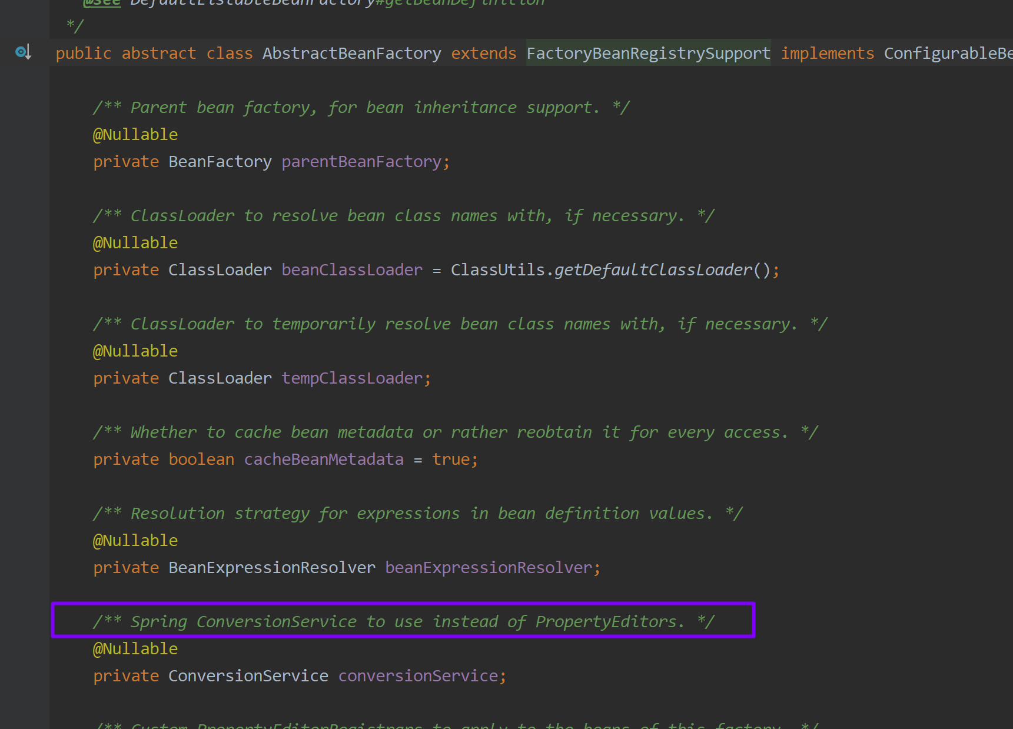The height and width of the screenshot is (729, 1013).
Task: Click 'private' keyword before ConversionService
Action: tap(126, 676)
